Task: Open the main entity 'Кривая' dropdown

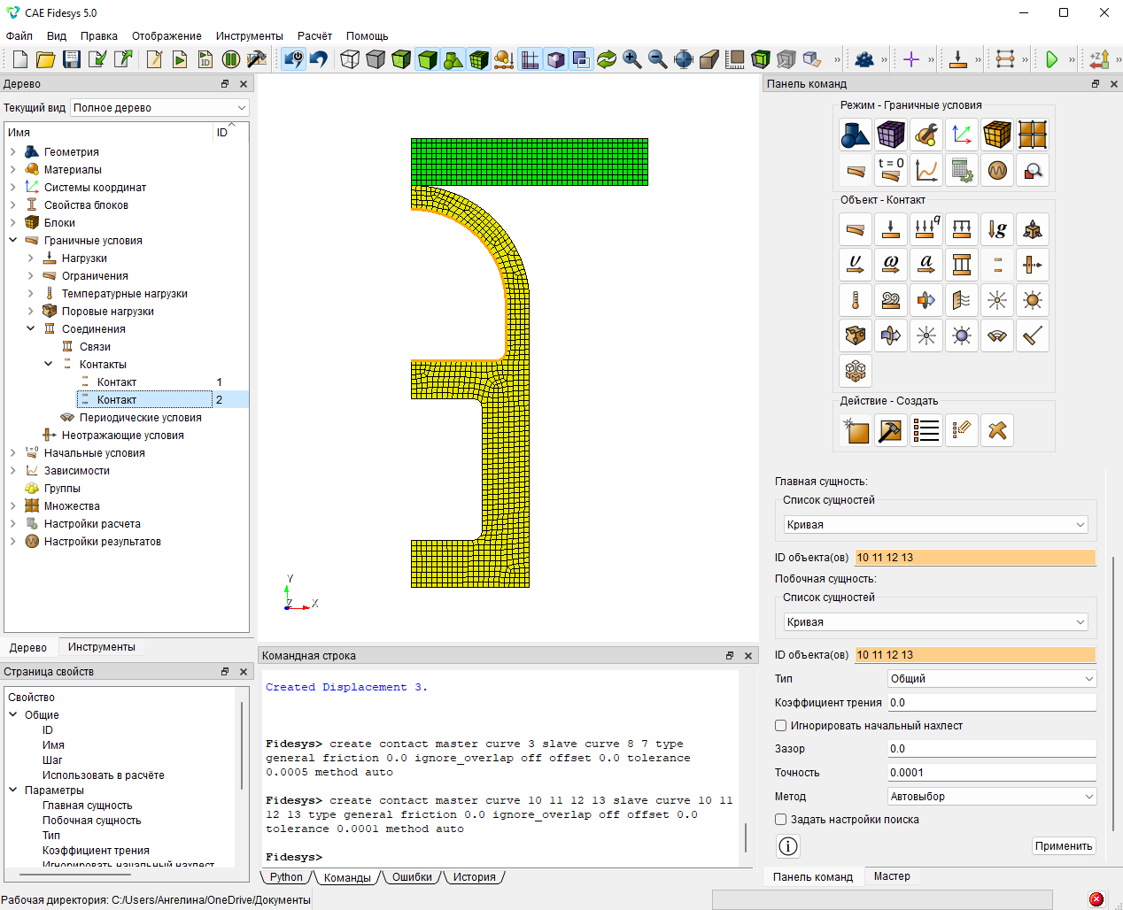Action: pos(935,525)
